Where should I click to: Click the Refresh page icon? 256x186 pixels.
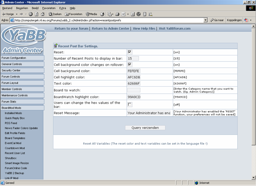(x=37, y=14)
